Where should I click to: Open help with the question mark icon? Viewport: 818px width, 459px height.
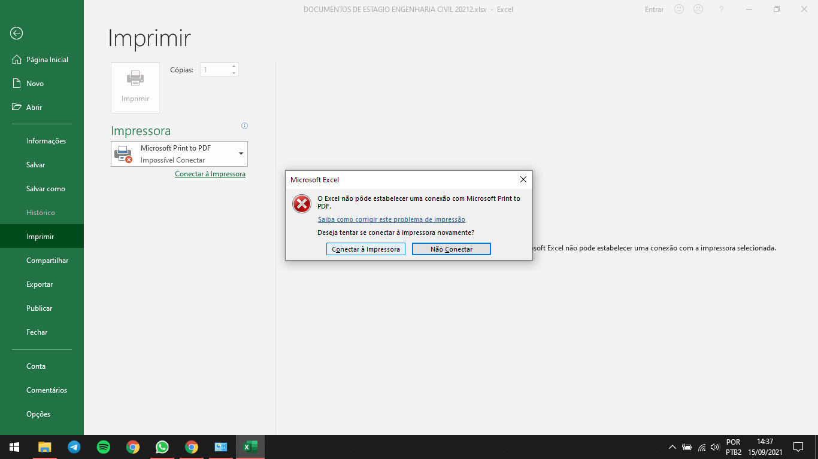pos(722,9)
